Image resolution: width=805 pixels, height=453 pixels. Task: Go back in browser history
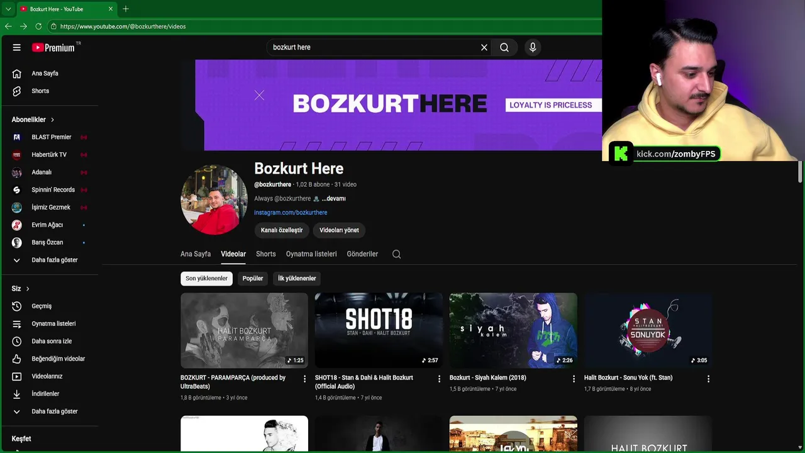pos(8,26)
